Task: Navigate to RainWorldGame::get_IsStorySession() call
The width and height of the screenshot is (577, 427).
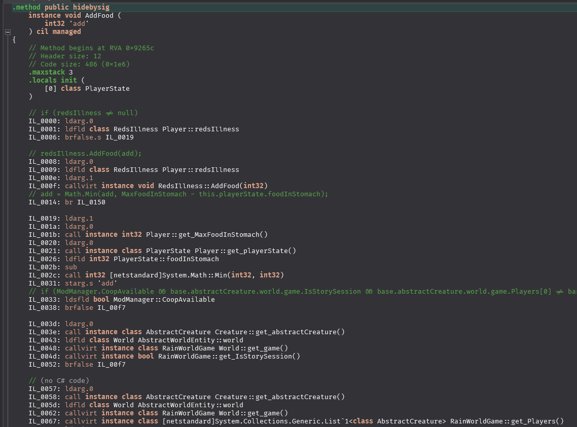Action: (229, 357)
